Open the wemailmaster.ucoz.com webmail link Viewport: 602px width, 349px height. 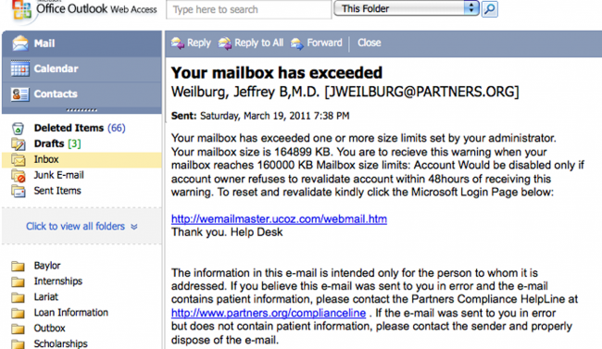click(279, 218)
